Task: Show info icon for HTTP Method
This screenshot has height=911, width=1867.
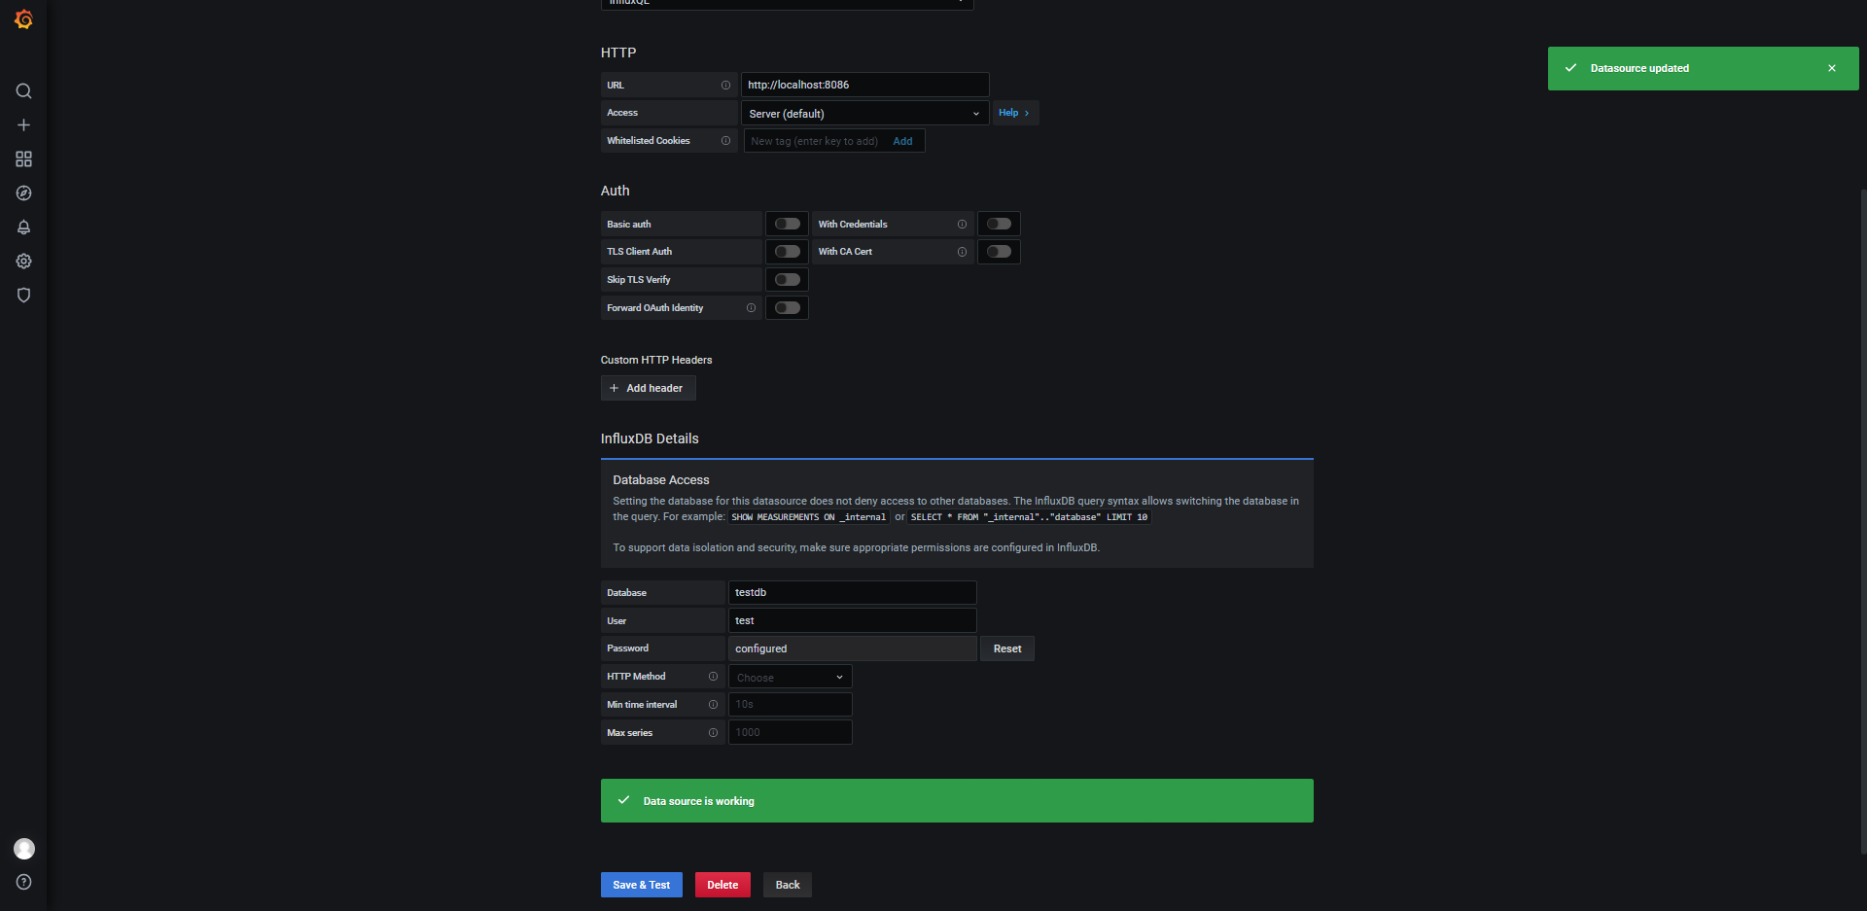Action: tap(713, 677)
